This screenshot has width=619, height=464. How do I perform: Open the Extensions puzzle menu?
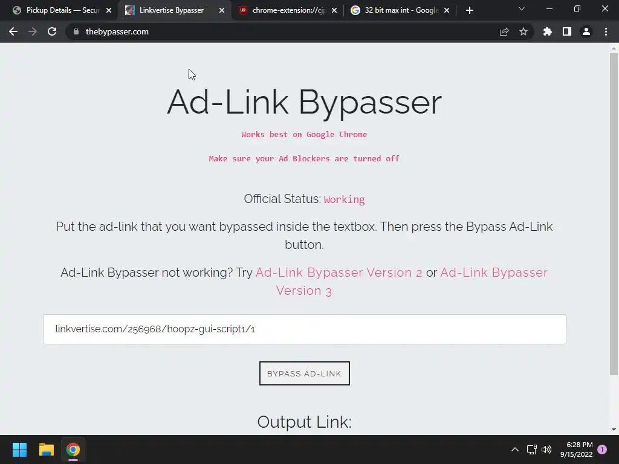pyautogui.click(x=548, y=31)
